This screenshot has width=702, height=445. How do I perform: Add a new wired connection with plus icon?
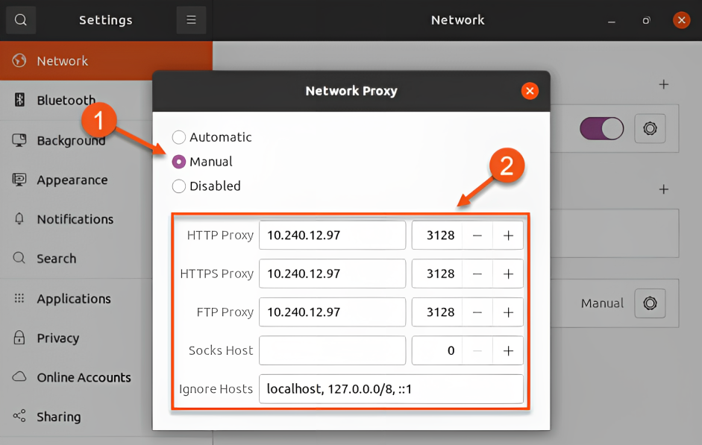point(663,84)
